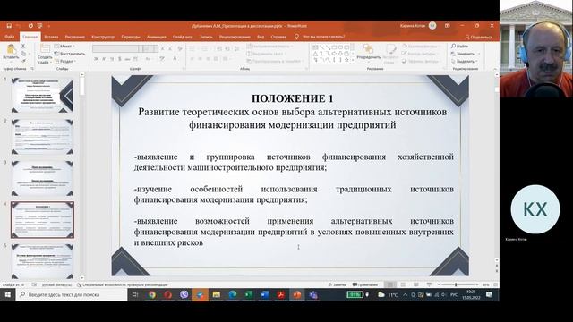
Task: Click the lightbulb Tell Me search box
Action: 321,37
